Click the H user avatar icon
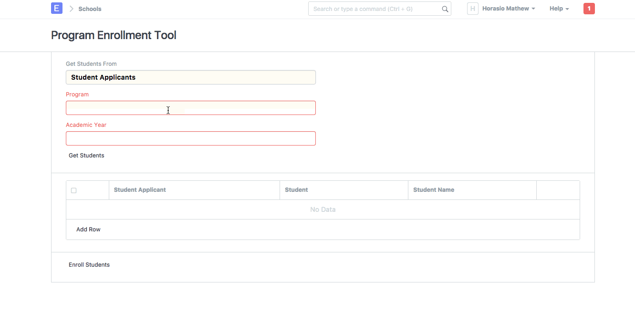The height and width of the screenshot is (313, 635). click(472, 9)
